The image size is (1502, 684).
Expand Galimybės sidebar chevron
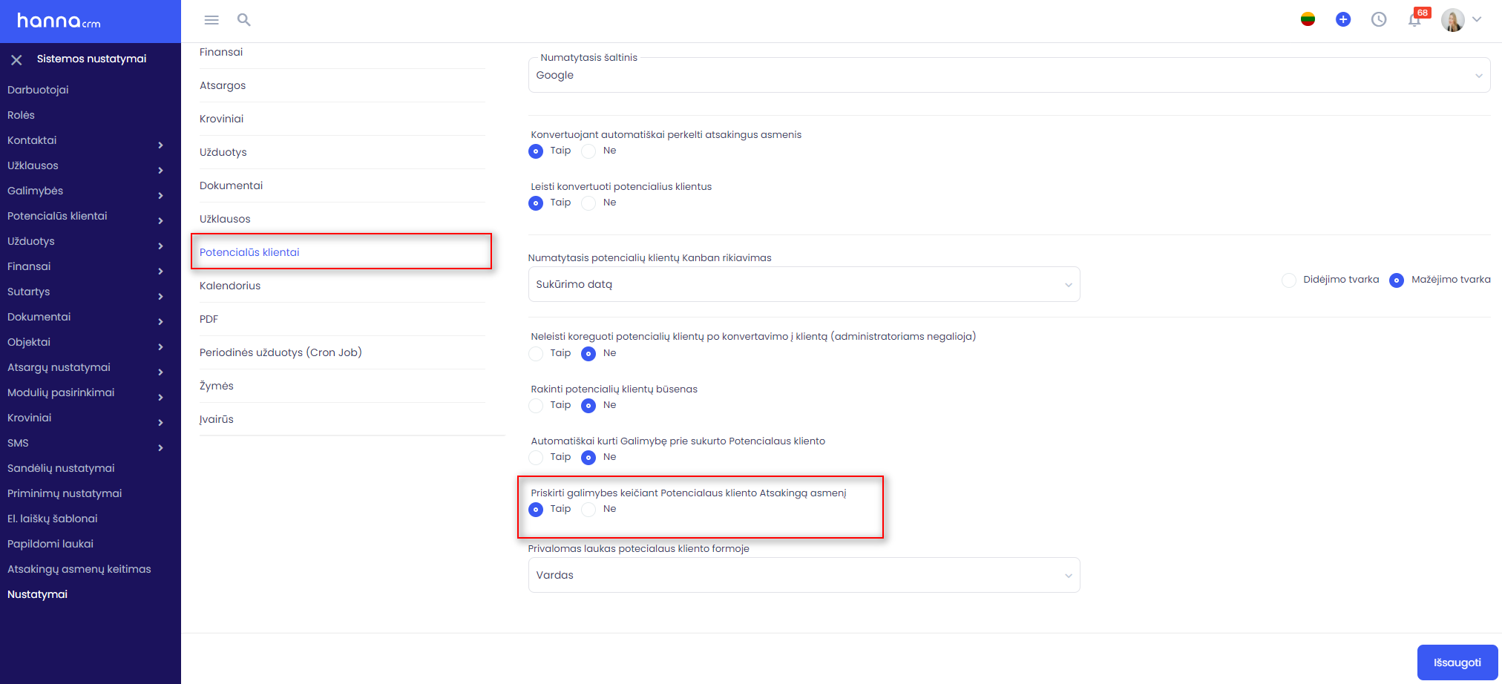tap(160, 195)
